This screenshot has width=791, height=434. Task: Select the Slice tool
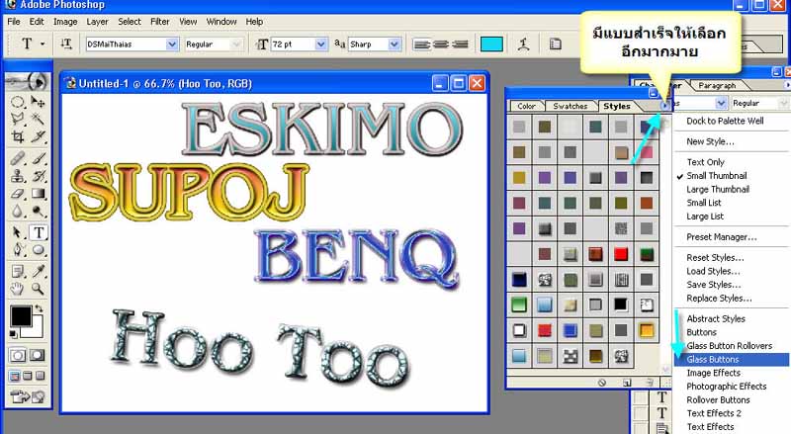(x=38, y=136)
